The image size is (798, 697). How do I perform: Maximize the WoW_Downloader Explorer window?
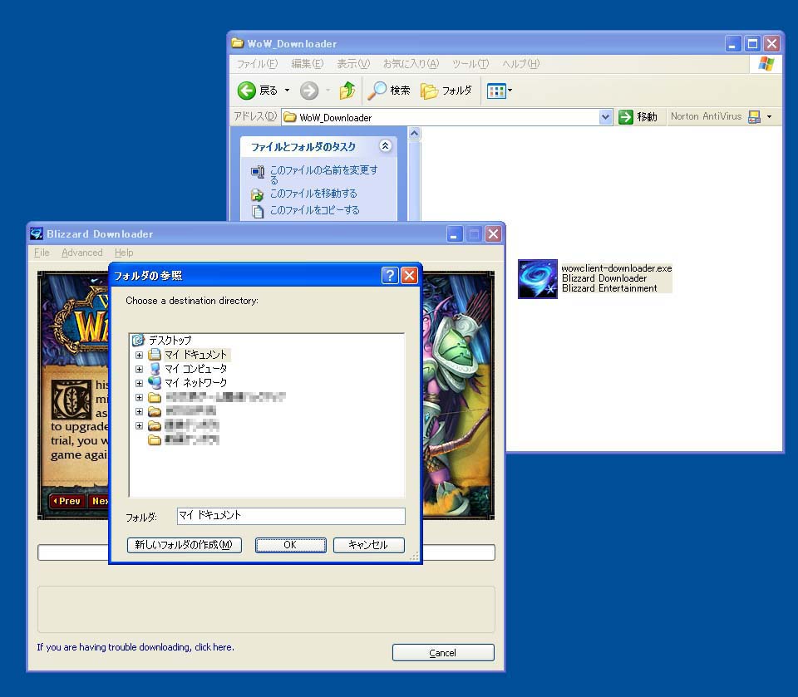[752, 44]
